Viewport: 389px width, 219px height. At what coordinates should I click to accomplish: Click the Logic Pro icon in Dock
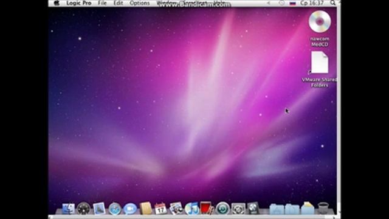[x=253, y=208]
